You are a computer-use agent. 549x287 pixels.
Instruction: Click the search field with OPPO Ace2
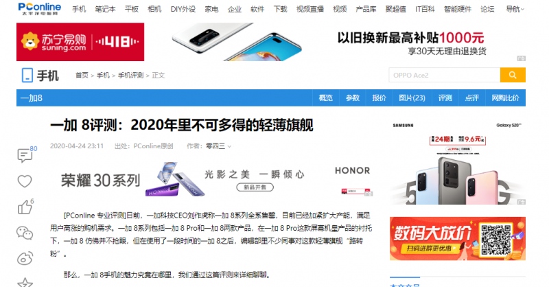pos(444,75)
